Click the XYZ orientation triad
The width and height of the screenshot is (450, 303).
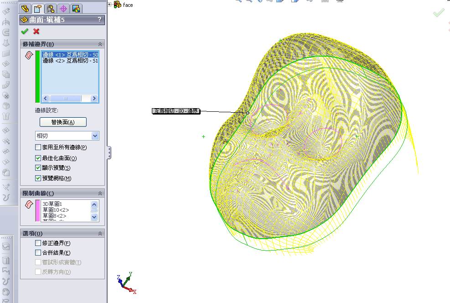click(126, 283)
